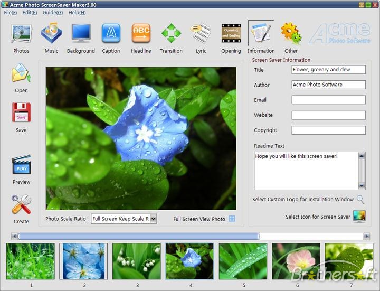Open the Music settings
Screen dimensions: 380x291
click(51, 33)
